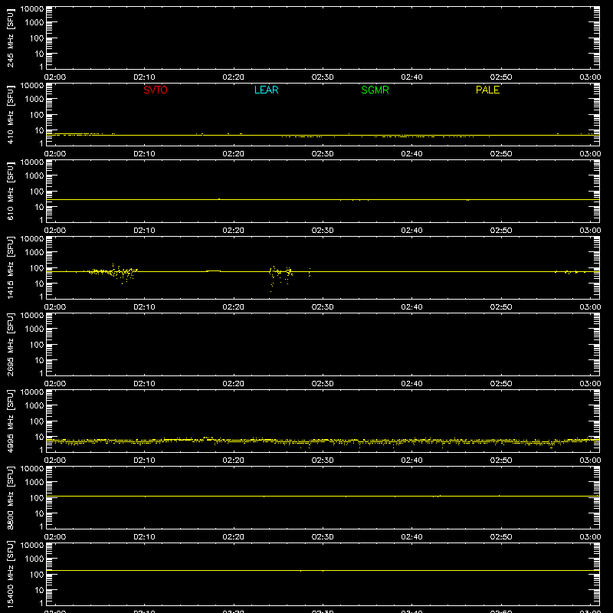Click 02:10 tick label under 245 MHz panel
Viewport: 613px width, 613px height.
point(144,77)
